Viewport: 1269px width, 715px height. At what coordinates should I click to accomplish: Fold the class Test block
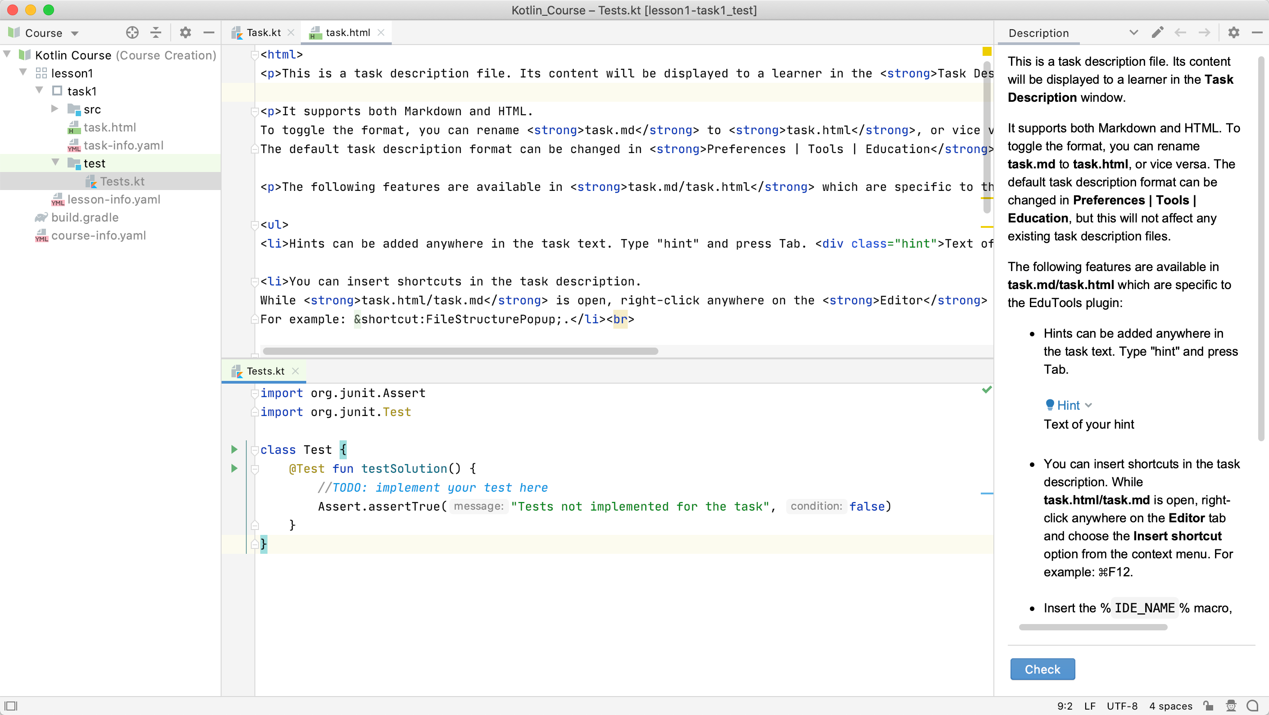tap(255, 450)
